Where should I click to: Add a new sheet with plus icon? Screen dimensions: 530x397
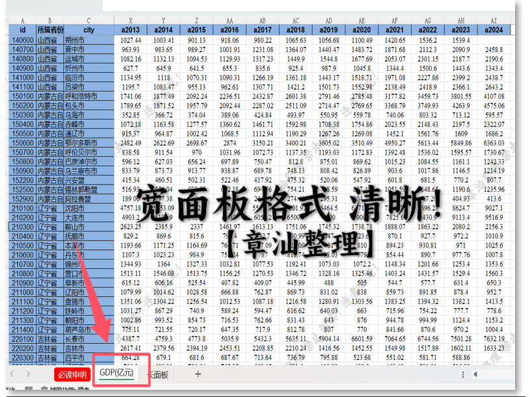198,374
